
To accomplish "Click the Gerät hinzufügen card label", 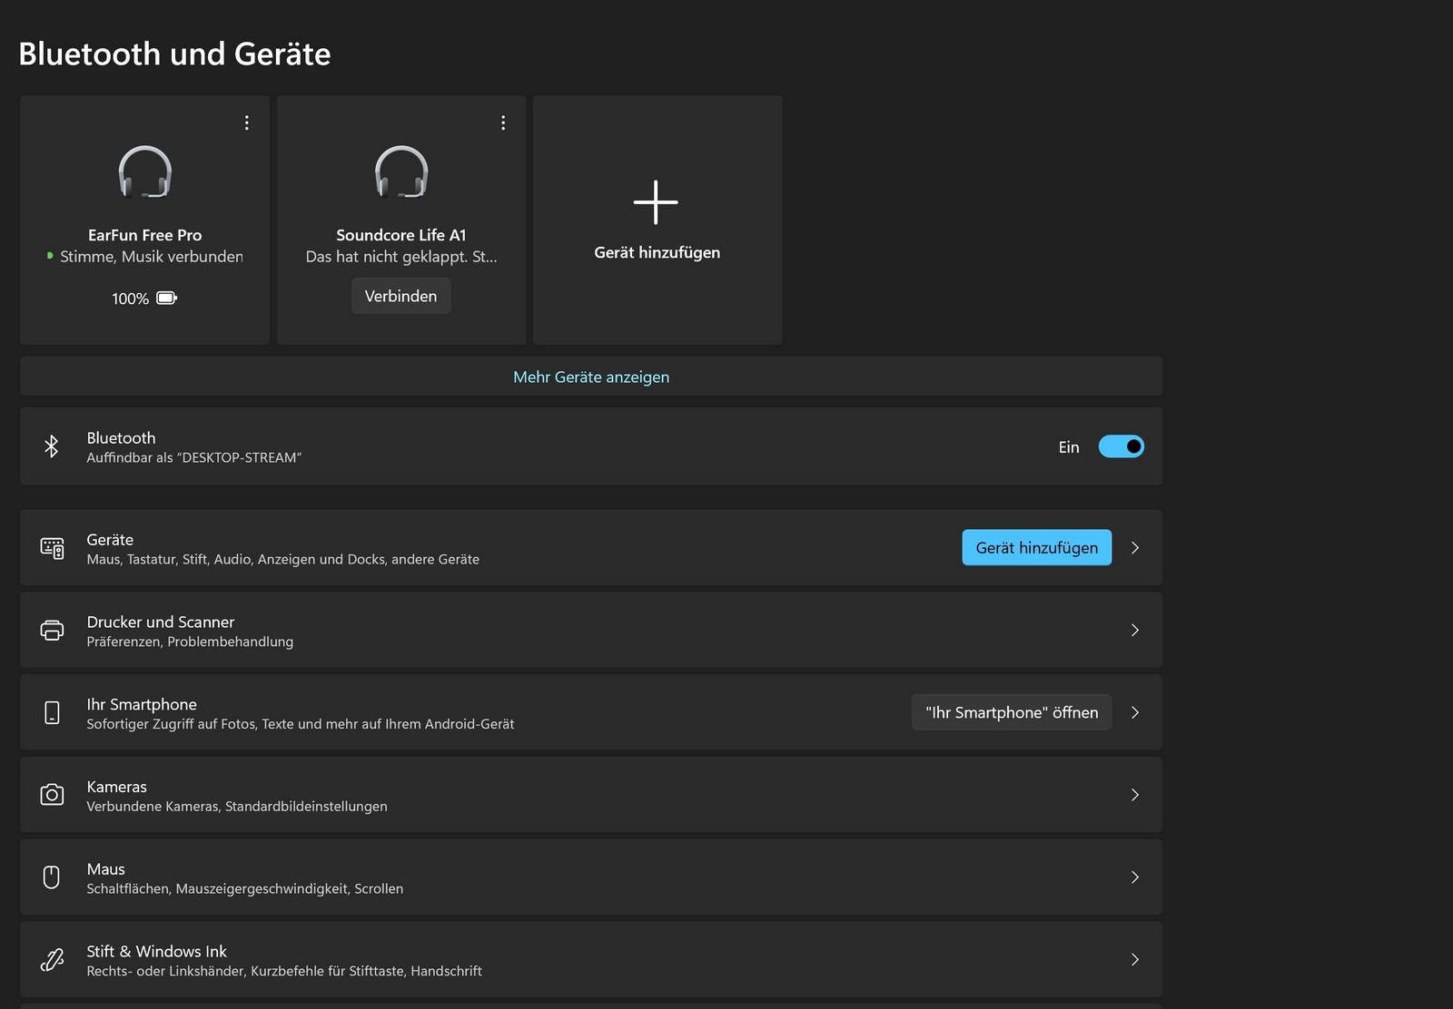I will pyautogui.click(x=657, y=252).
